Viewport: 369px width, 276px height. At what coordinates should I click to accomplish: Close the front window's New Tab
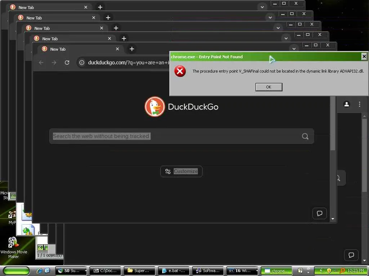click(x=117, y=49)
